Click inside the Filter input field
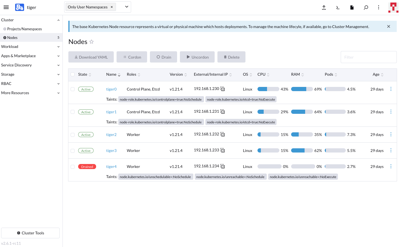 tap(368, 57)
